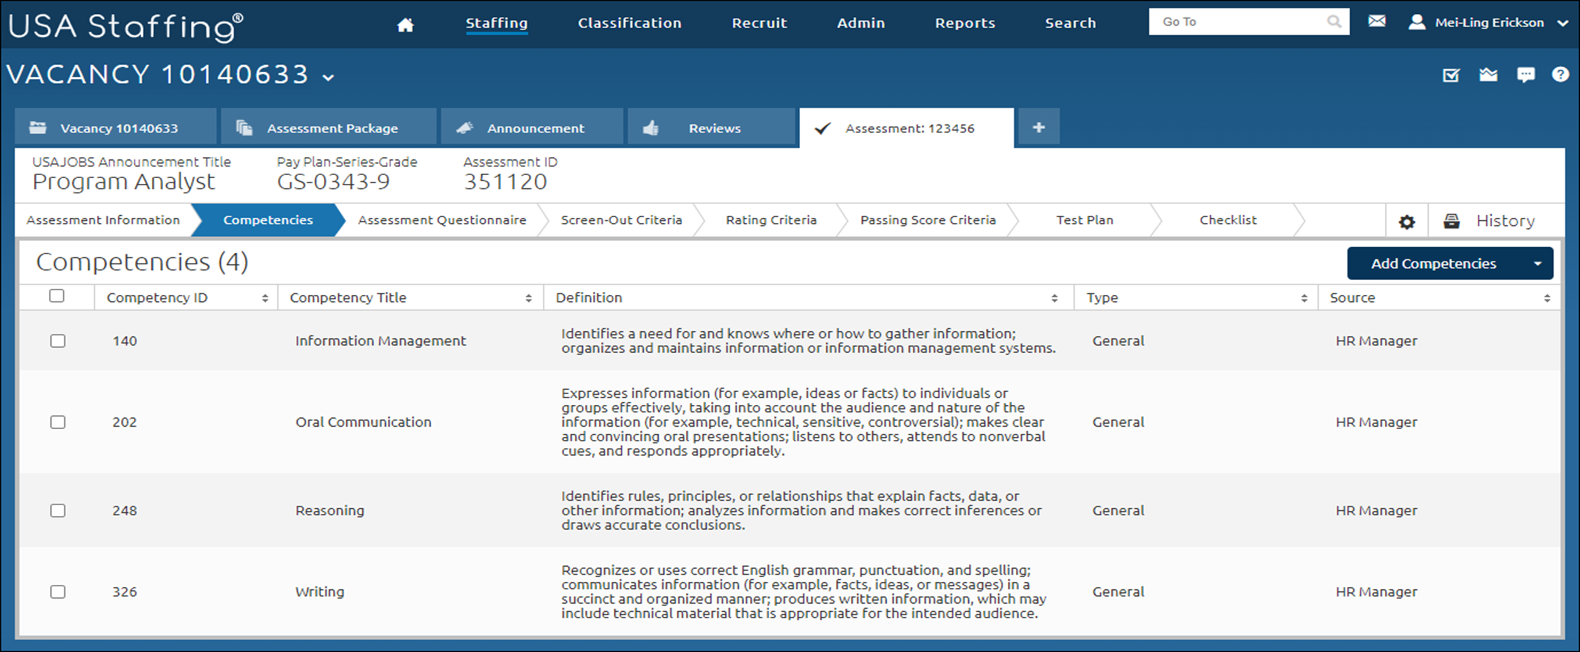Viewport: 1580px width, 652px height.
Task: Click the search magnifier in Go To box
Action: point(1334,22)
